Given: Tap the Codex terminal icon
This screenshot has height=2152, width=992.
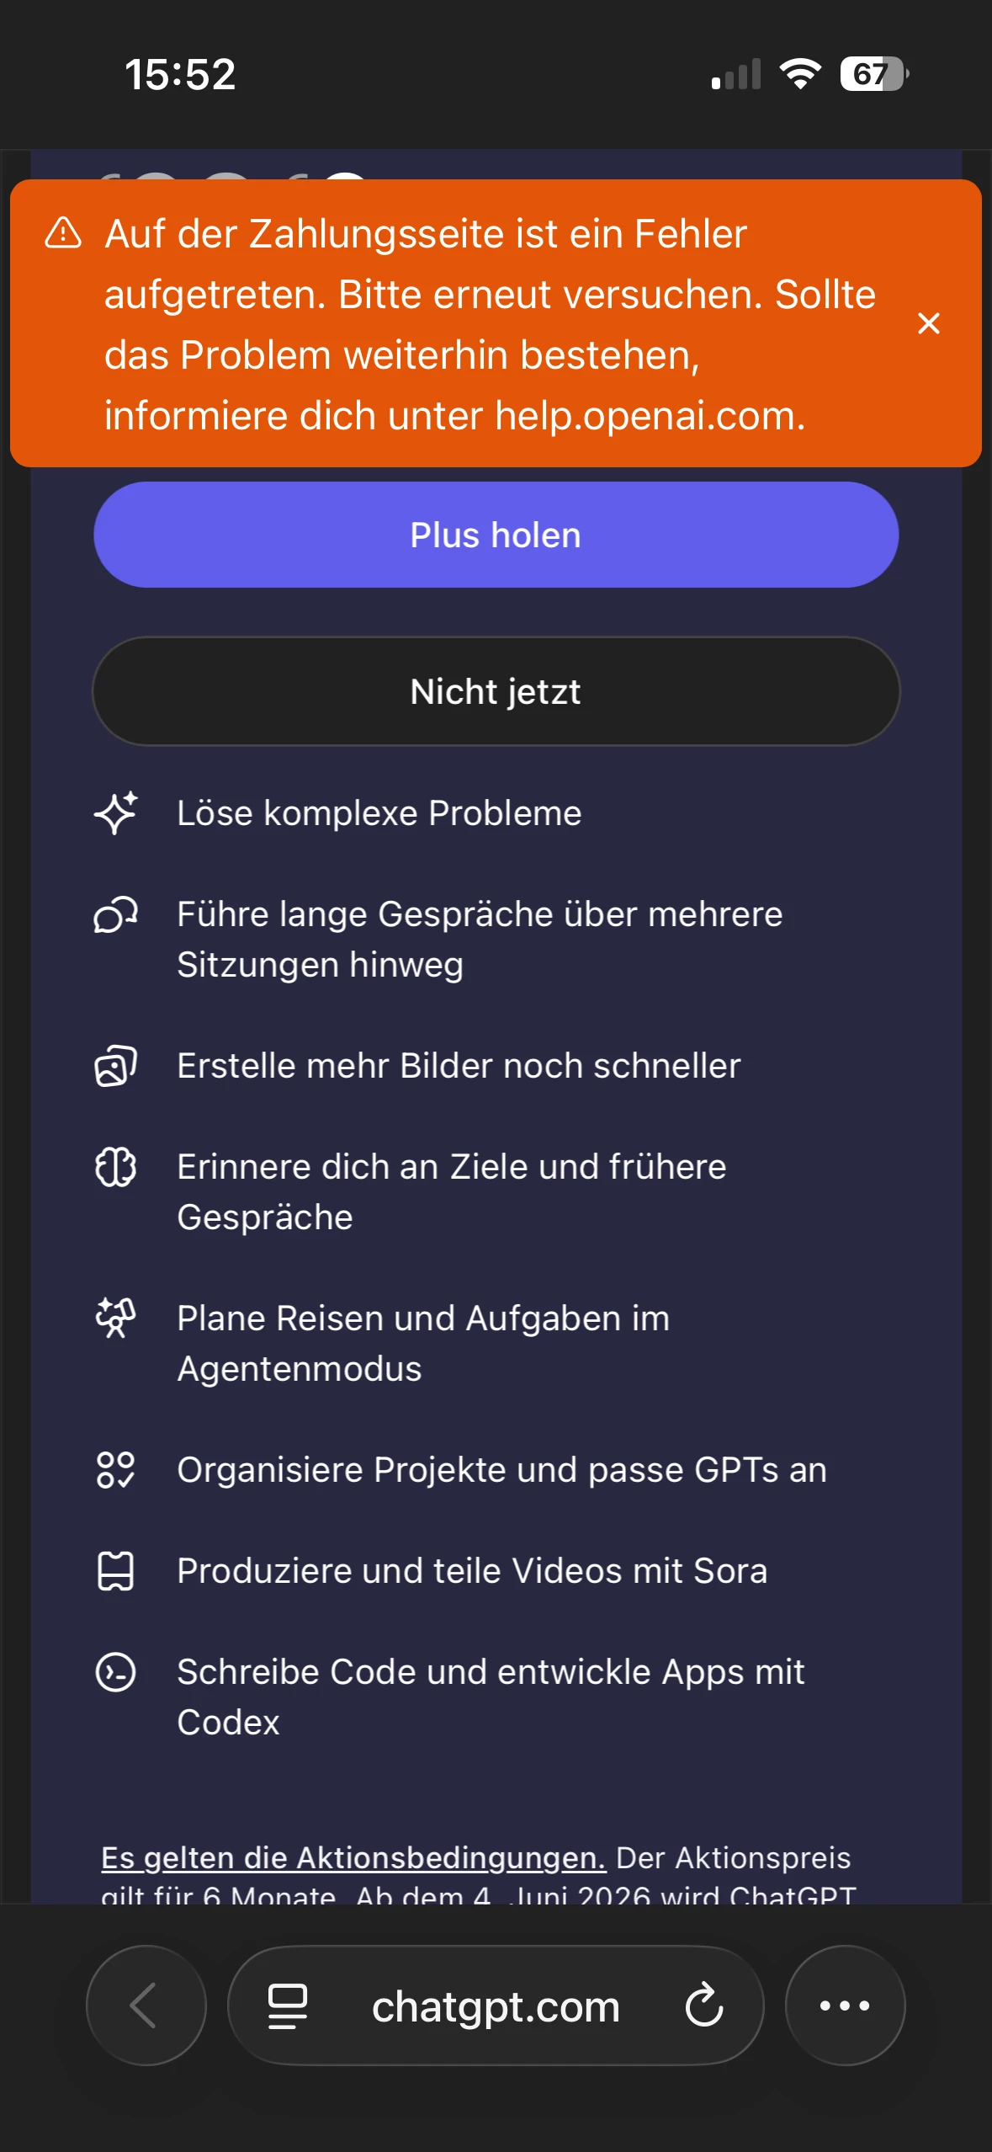Looking at the screenshot, I should tap(115, 1672).
